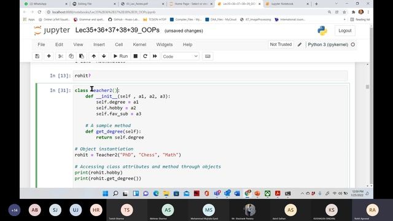393x221 pixels.
Task: Click the Not Trusted notebook button
Action: coord(281,44)
